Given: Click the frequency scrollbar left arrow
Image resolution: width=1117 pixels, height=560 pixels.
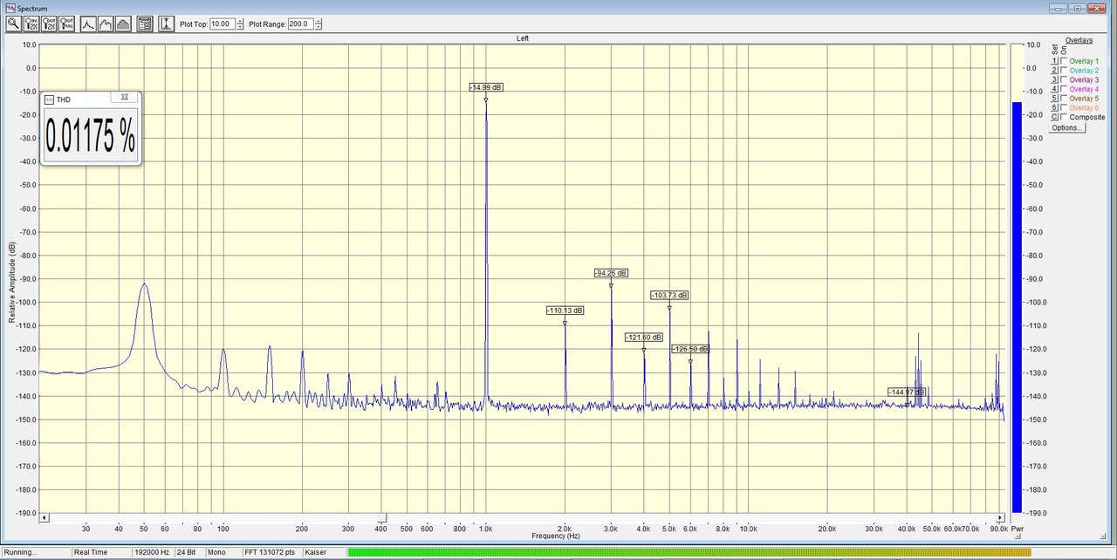Looking at the screenshot, I should coord(44,517).
